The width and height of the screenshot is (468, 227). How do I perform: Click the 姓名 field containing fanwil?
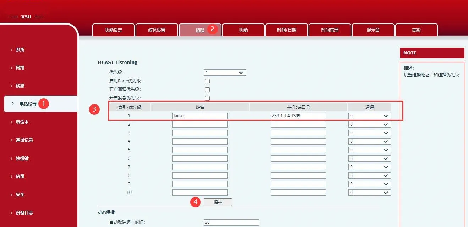pyautogui.click(x=200, y=116)
